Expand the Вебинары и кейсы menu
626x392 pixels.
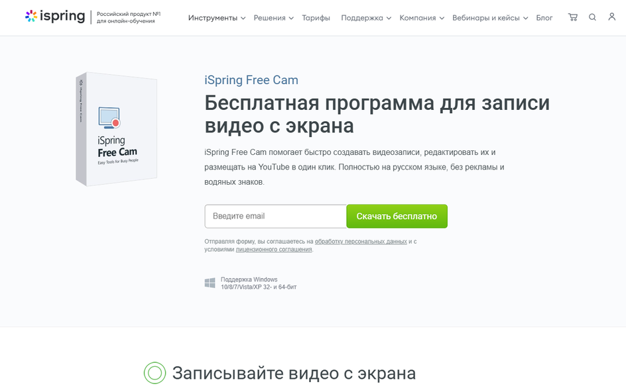pos(490,18)
